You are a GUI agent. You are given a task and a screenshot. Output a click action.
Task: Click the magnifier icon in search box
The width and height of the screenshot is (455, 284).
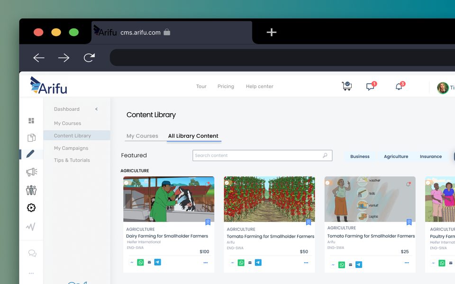pyautogui.click(x=325, y=156)
